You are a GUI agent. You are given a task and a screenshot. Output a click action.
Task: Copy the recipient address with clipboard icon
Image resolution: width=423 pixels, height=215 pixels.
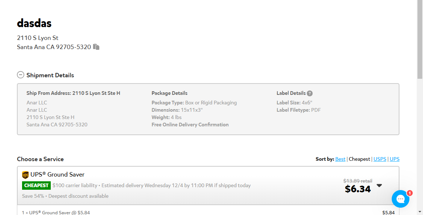[96, 47]
